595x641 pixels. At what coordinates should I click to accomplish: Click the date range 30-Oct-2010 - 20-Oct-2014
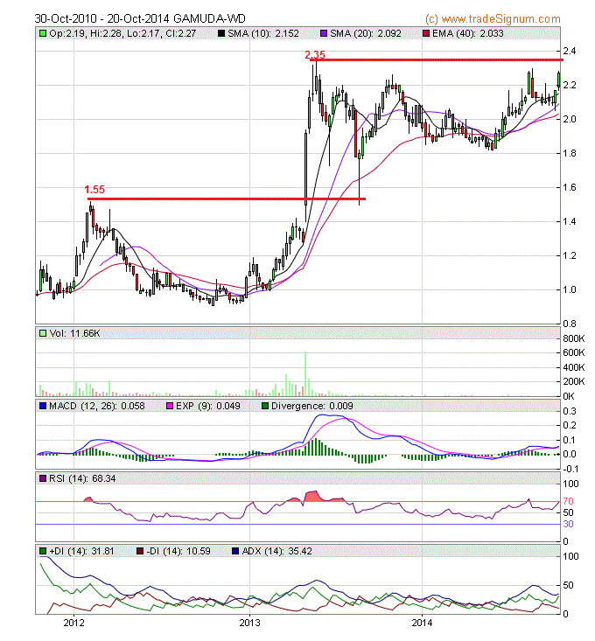click(x=101, y=19)
